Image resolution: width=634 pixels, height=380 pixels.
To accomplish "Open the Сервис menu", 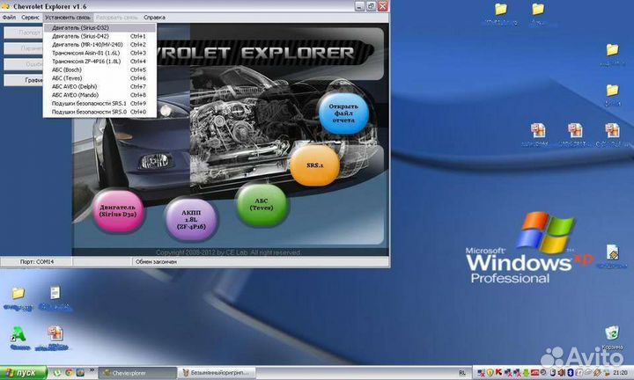I will coord(30,17).
